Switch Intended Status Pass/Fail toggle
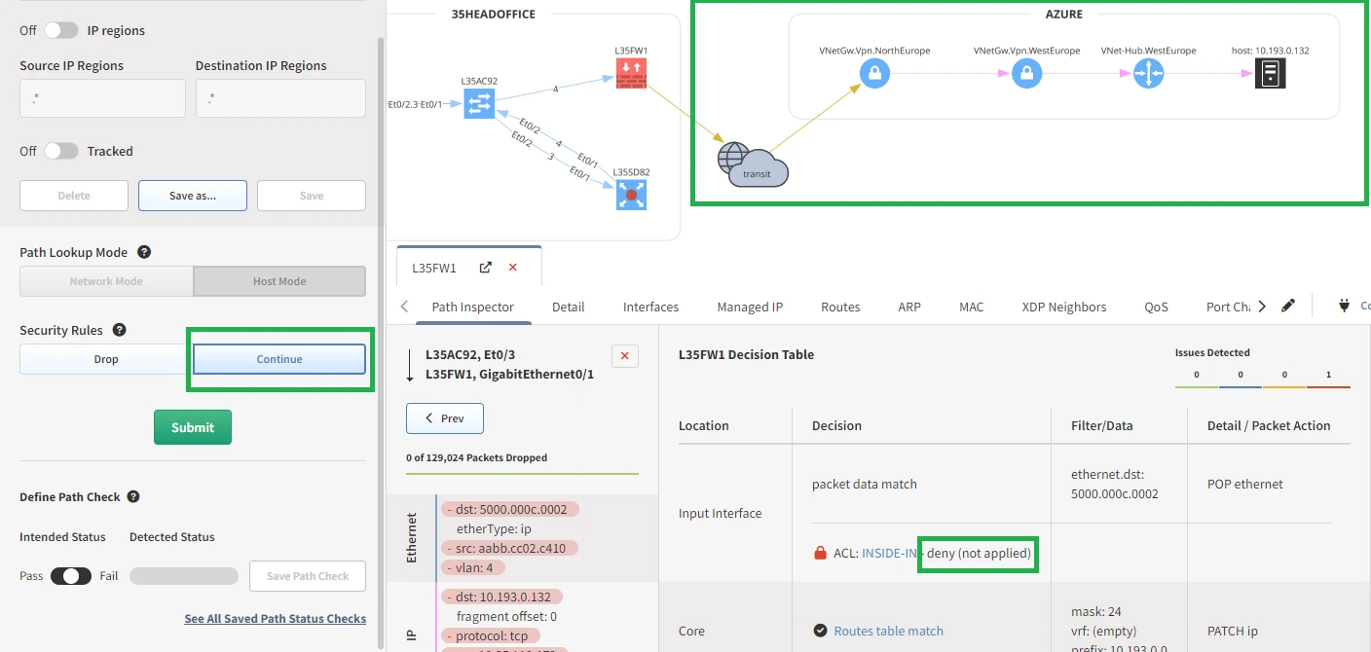 [71, 576]
